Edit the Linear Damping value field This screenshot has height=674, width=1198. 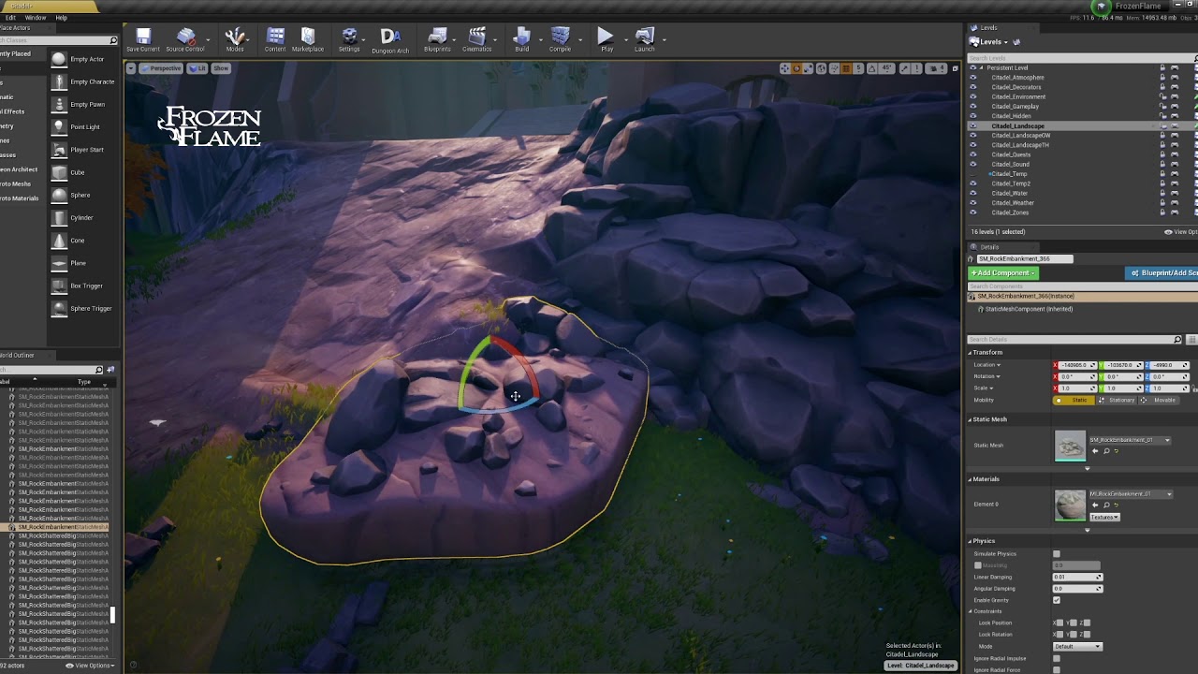point(1077,577)
